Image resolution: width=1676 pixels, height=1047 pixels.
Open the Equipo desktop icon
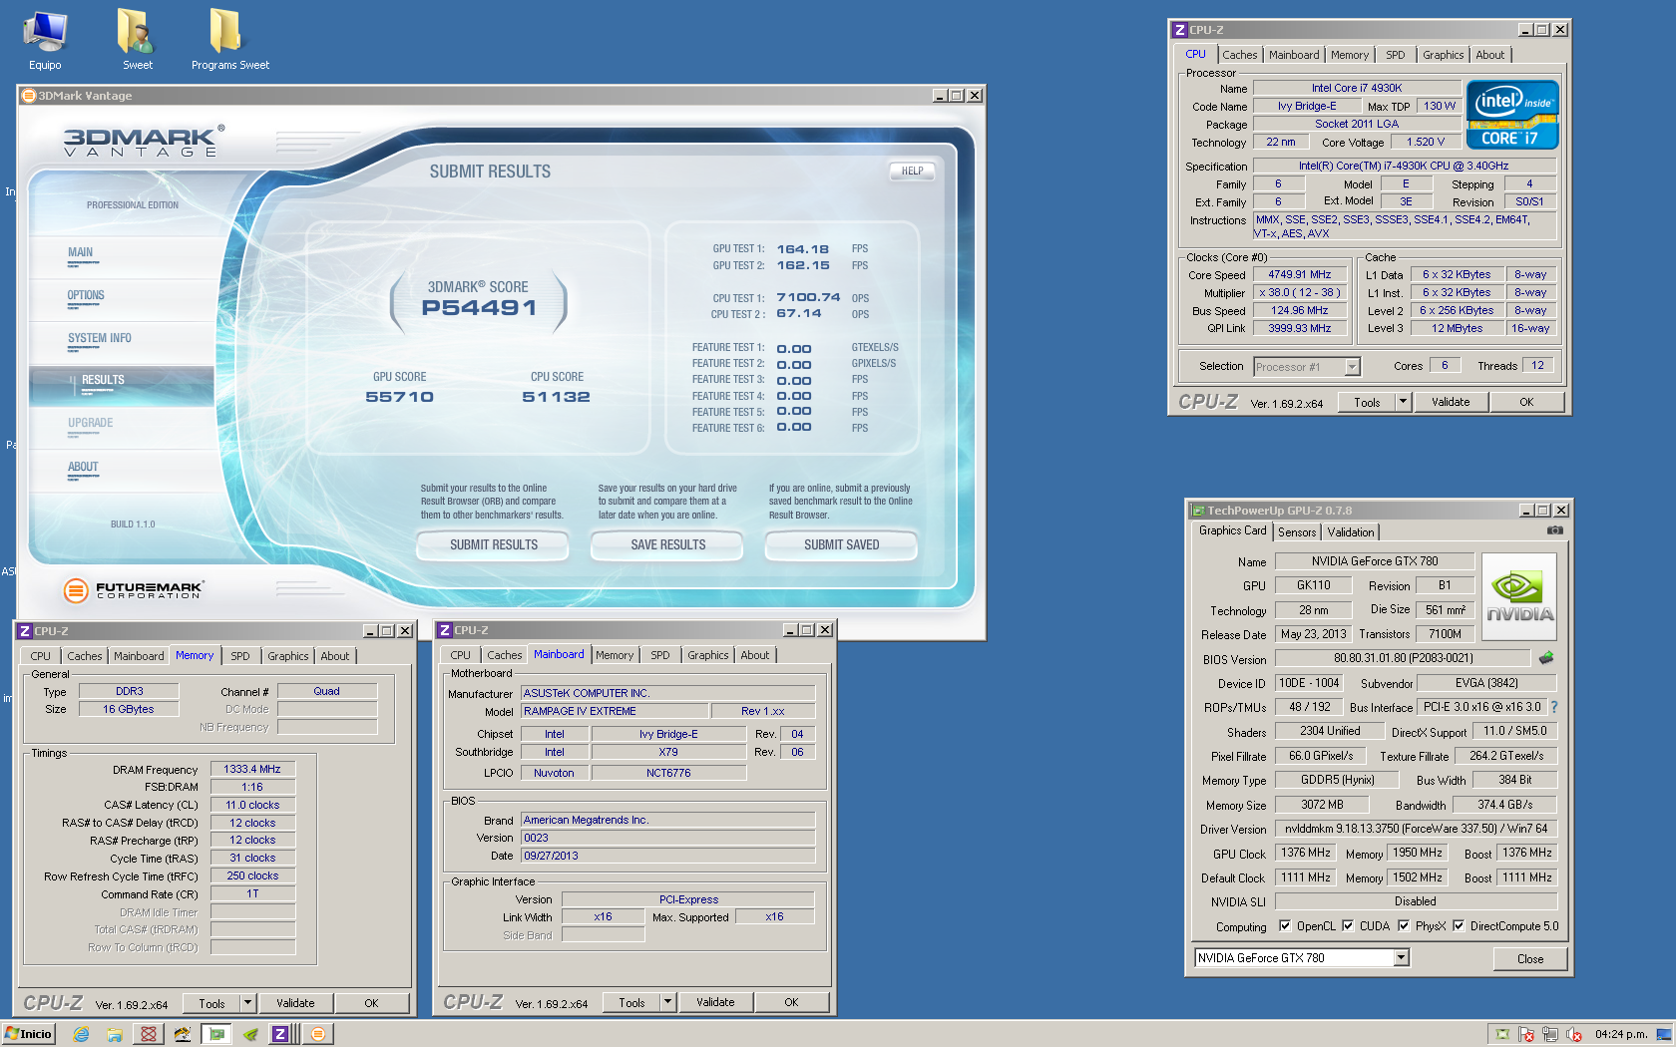45,40
